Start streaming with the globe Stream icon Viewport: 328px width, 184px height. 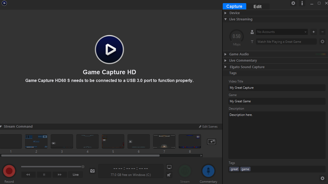point(185,171)
